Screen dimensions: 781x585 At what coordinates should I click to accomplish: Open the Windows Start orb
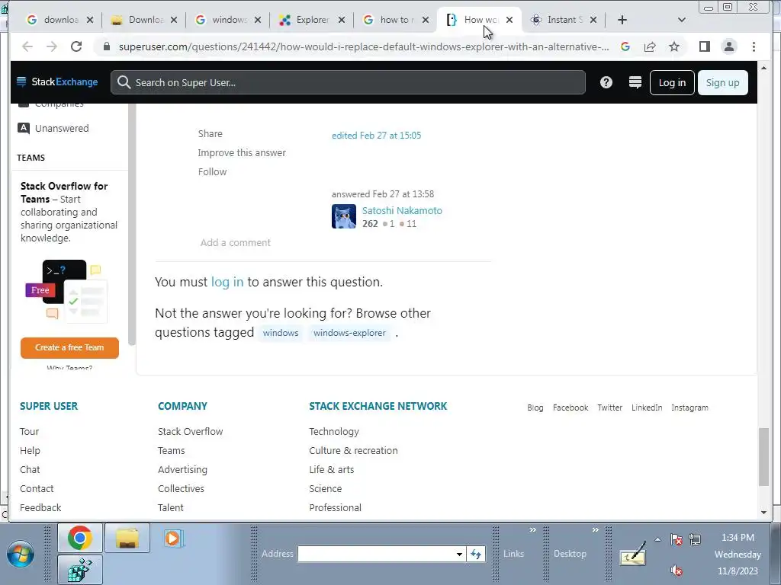point(21,555)
